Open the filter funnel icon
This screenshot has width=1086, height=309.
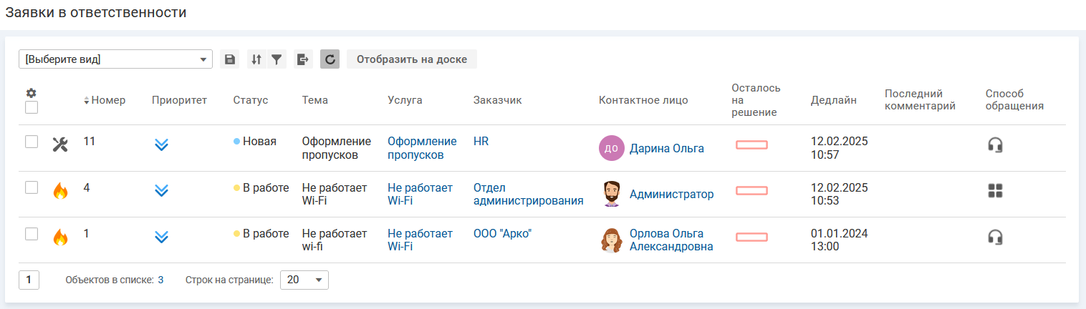point(277,59)
